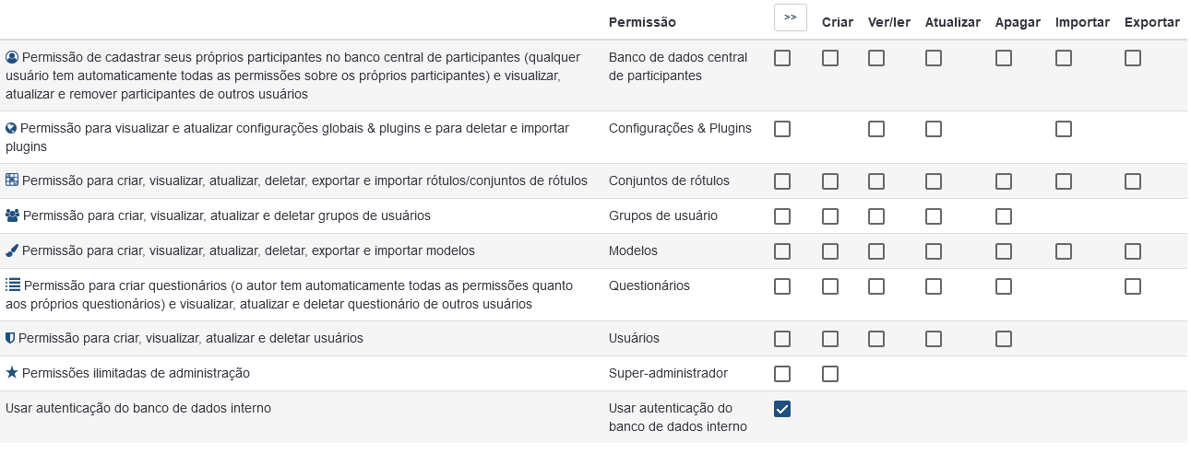This screenshot has height=454, width=1191.
Task: Click the globe icon for global settings permission
Action: pos(12,129)
